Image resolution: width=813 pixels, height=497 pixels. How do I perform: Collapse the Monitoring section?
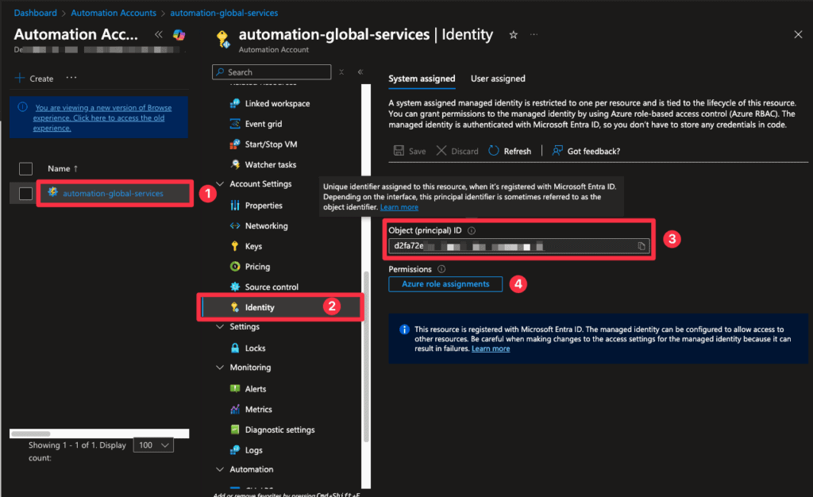pyautogui.click(x=220, y=368)
